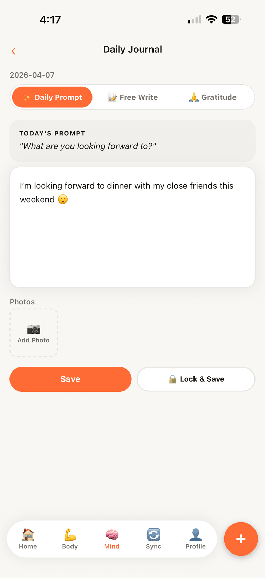
Task: Tap the Add Photo dashed box
Action: pyautogui.click(x=34, y=333)
